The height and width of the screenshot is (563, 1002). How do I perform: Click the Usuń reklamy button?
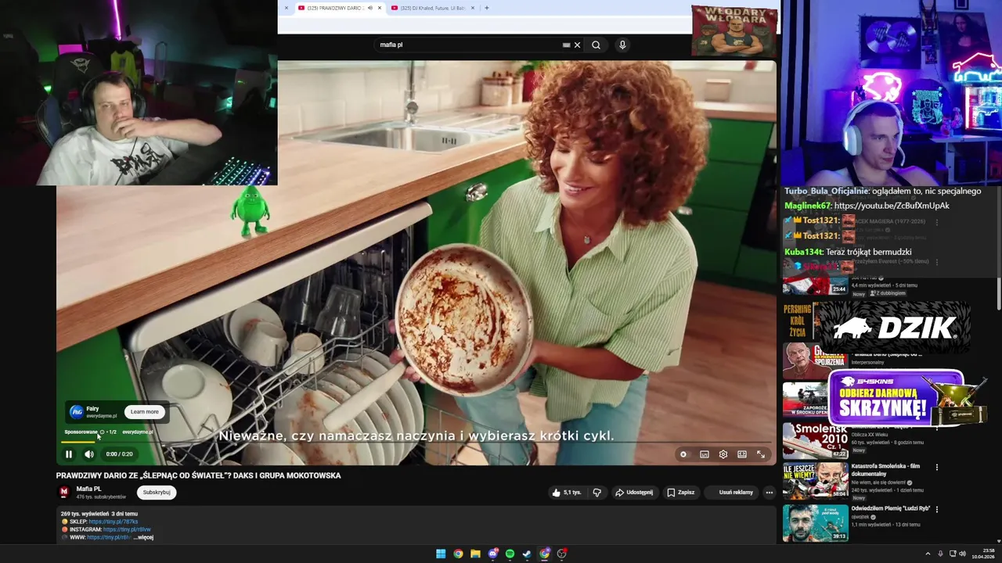733,493
